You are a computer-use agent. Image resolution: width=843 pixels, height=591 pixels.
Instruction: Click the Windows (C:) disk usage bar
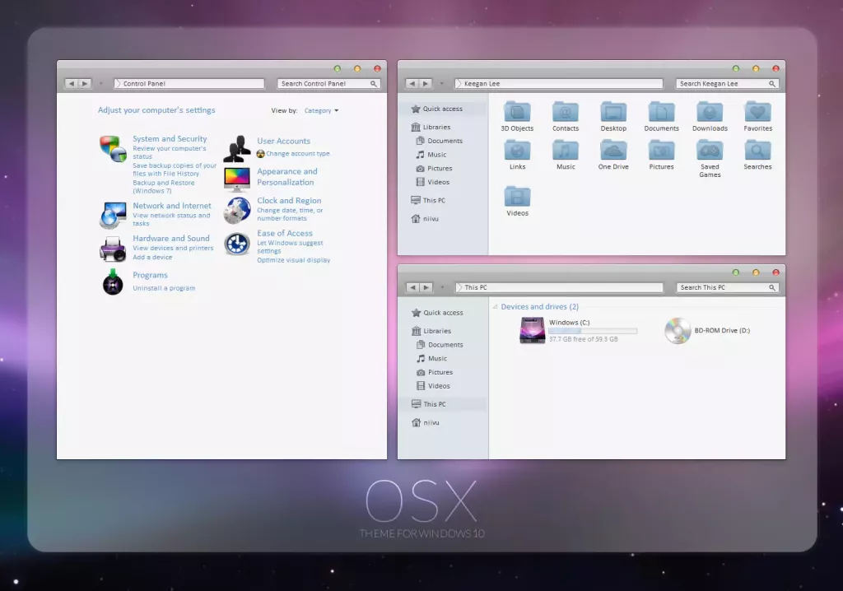tap(594, 331)
